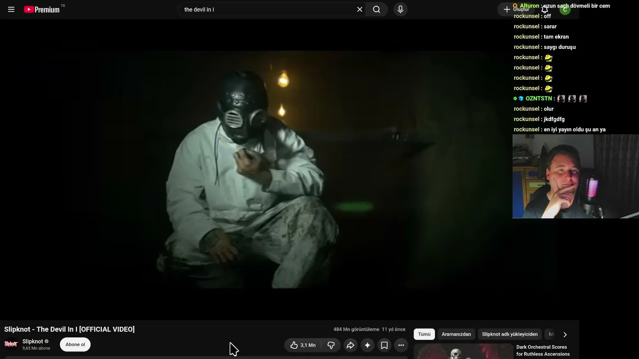Click chat message 'saygı duruşu'
Image resolution: width=639 pixels, height=359 pixels.
[x=560, y=47]
